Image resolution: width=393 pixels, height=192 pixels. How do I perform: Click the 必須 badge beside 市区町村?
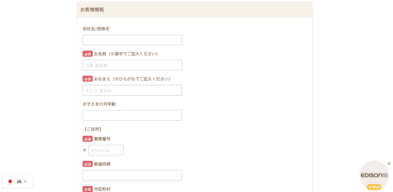tap(88, 189)
